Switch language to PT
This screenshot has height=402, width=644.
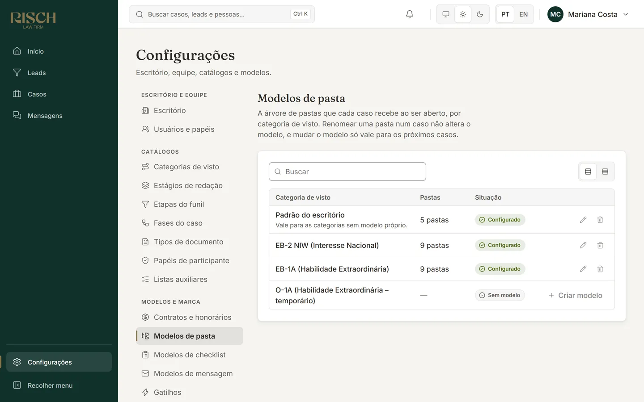point(505,14)
